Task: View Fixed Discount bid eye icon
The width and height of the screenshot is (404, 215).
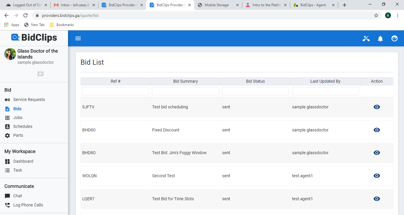Action: pyautogui.click(x=377, y=130)
